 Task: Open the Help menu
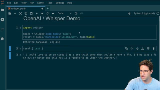(70, 3)
